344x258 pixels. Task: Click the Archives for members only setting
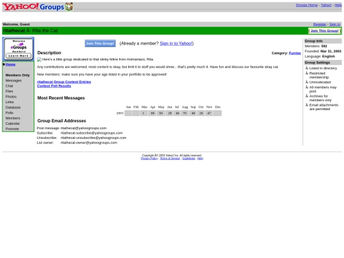pos(320,98)
